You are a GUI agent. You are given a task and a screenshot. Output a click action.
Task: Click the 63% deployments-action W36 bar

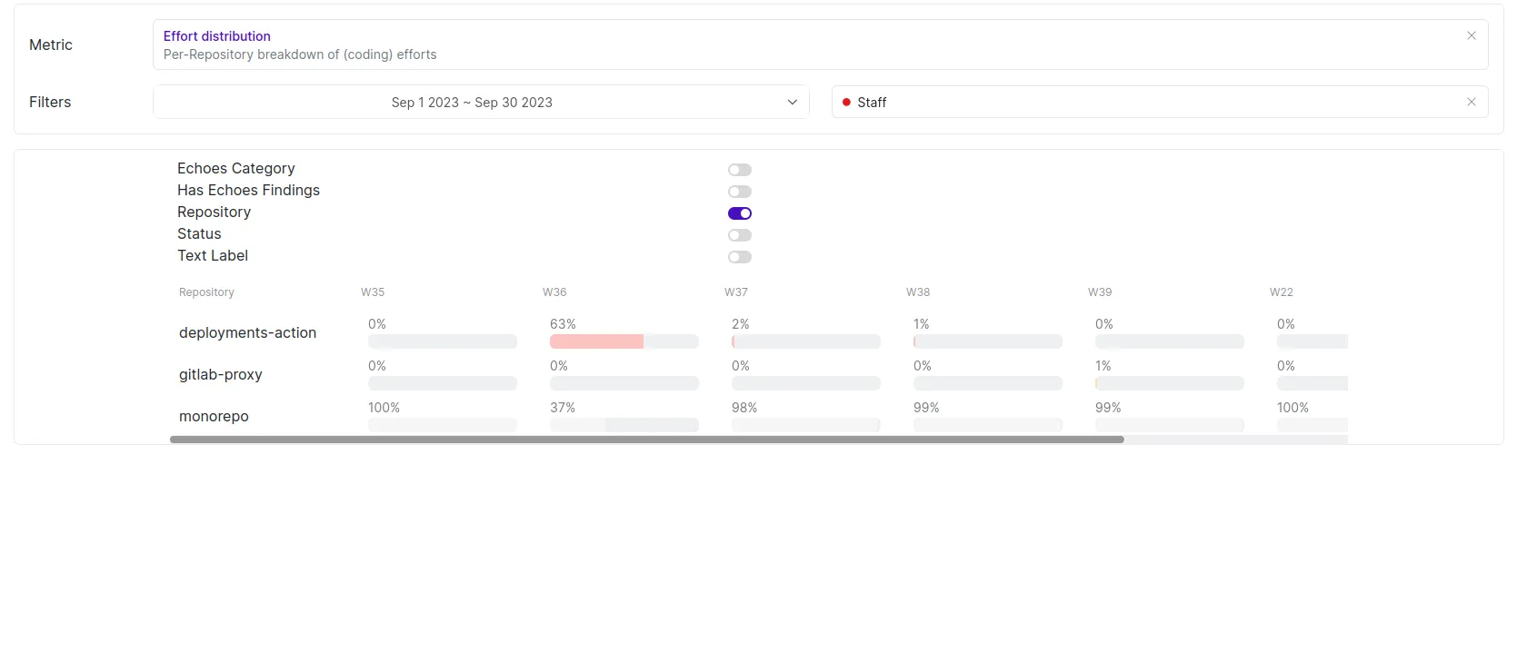tap(596, 341)
